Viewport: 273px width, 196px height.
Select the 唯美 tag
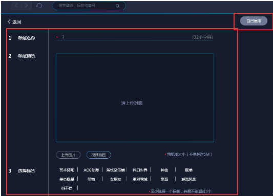188,170
